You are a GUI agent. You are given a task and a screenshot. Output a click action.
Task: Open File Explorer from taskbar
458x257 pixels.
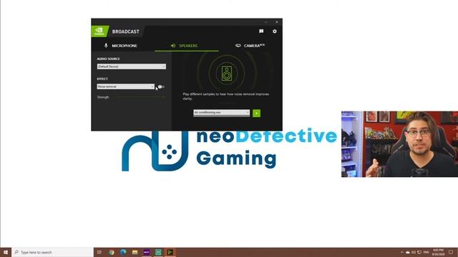135,252
